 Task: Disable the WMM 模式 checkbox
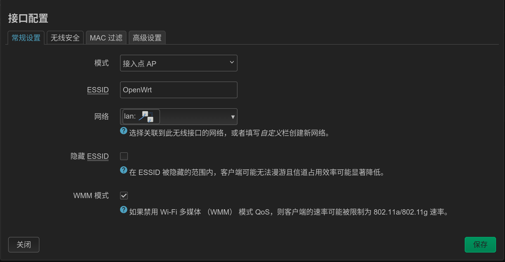click(124, 196)
